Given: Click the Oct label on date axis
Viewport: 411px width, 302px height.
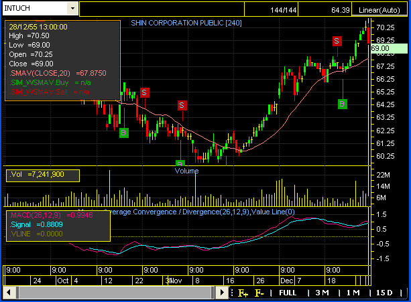Looking at the screenshot, I should 63,281.
